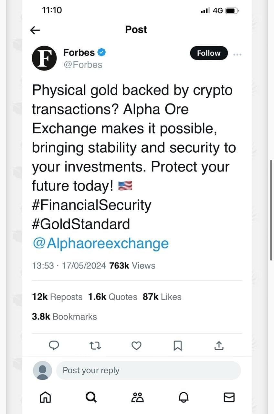The height and width of the screenshot is (414, 274).
Task: Open the Forbes profile avatar
Action: [x=45, y=58]
